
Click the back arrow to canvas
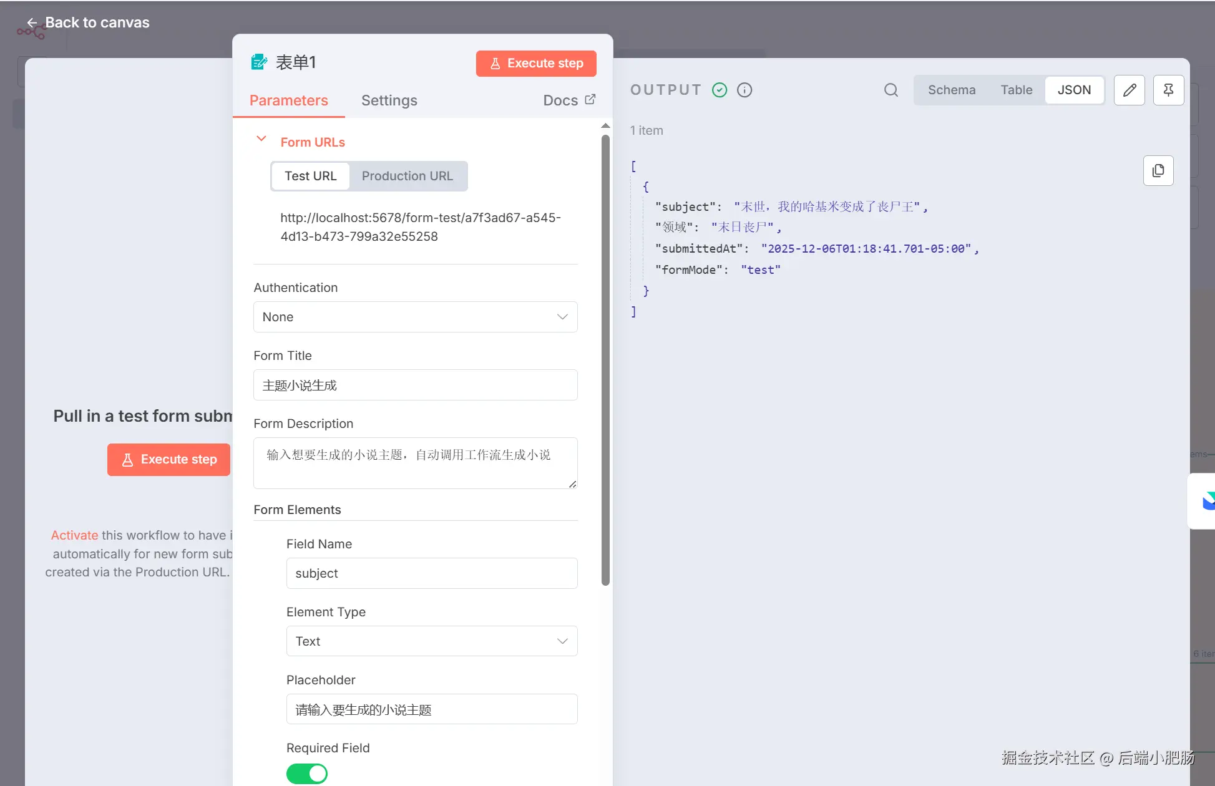pos(32,23)
